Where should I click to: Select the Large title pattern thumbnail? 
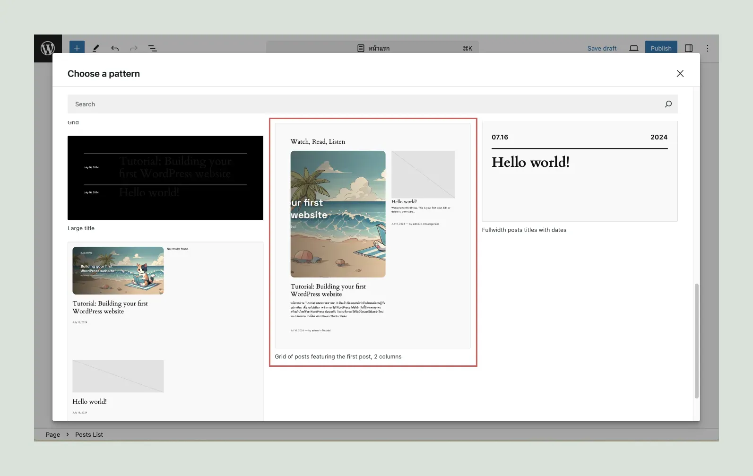point(165,178)
